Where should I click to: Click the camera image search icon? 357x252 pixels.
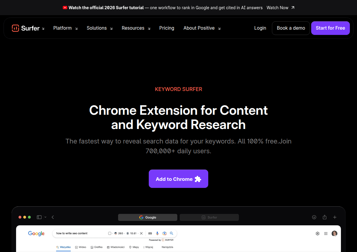164,233
